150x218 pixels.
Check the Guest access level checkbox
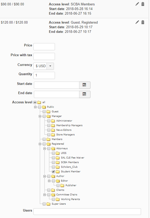(44, 112)
